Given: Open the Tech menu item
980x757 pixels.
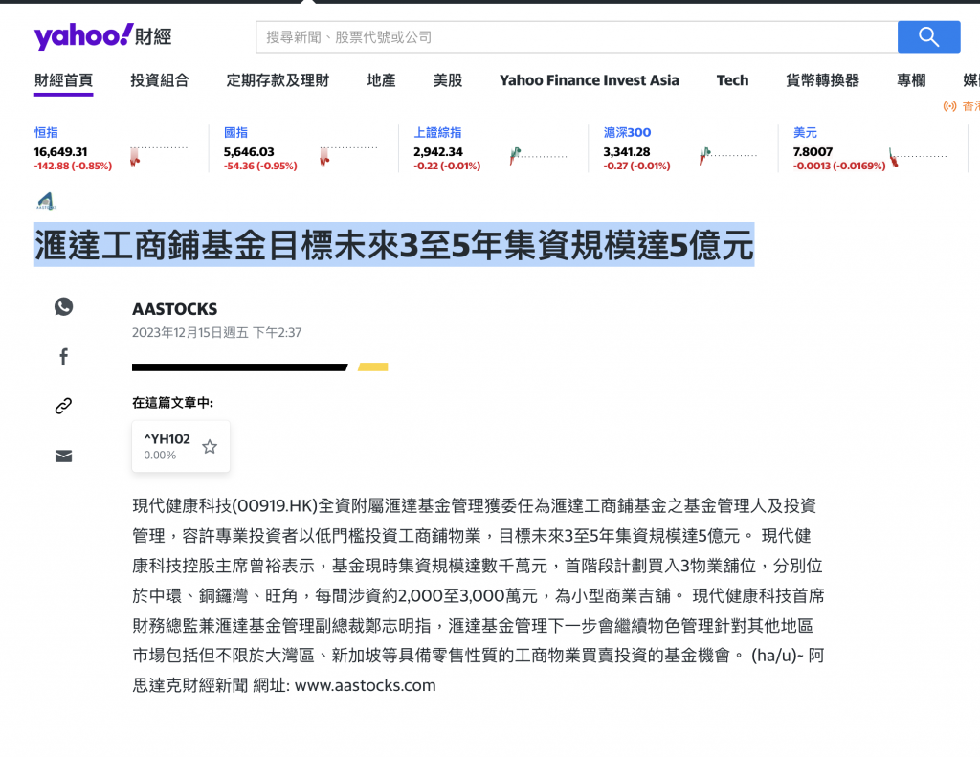Looking at the screenshot, I should [732, 80].
